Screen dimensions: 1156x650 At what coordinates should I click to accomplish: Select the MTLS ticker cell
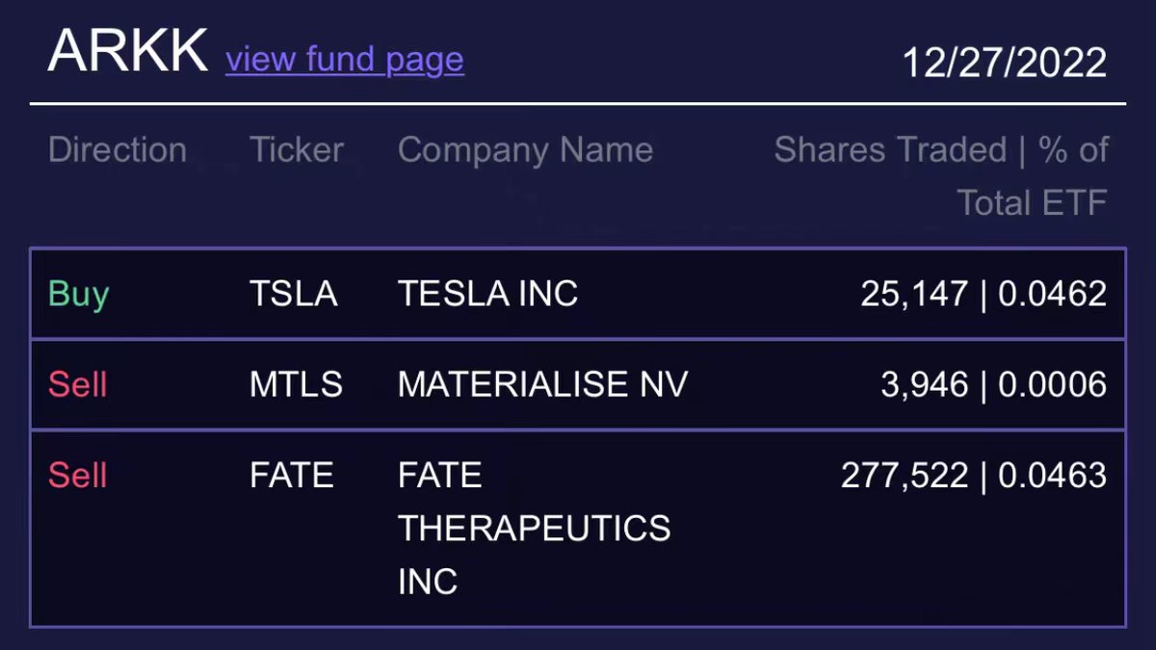[x=296, y=385]
